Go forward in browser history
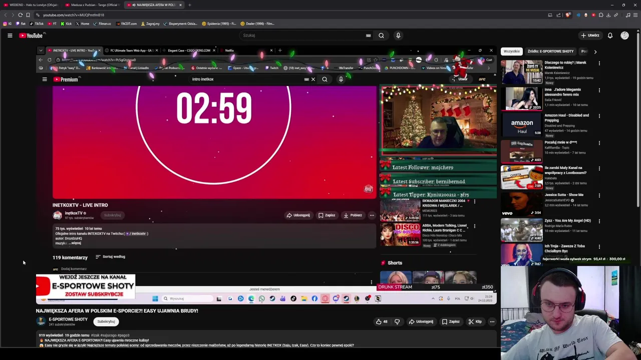Viewport: 641px width, 360px height. coord(13,15)
